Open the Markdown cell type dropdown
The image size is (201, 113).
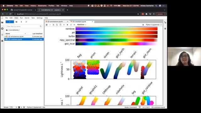[x=82, y=24]
